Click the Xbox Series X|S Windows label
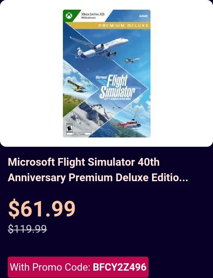213x278 pixels. [93, 16]
